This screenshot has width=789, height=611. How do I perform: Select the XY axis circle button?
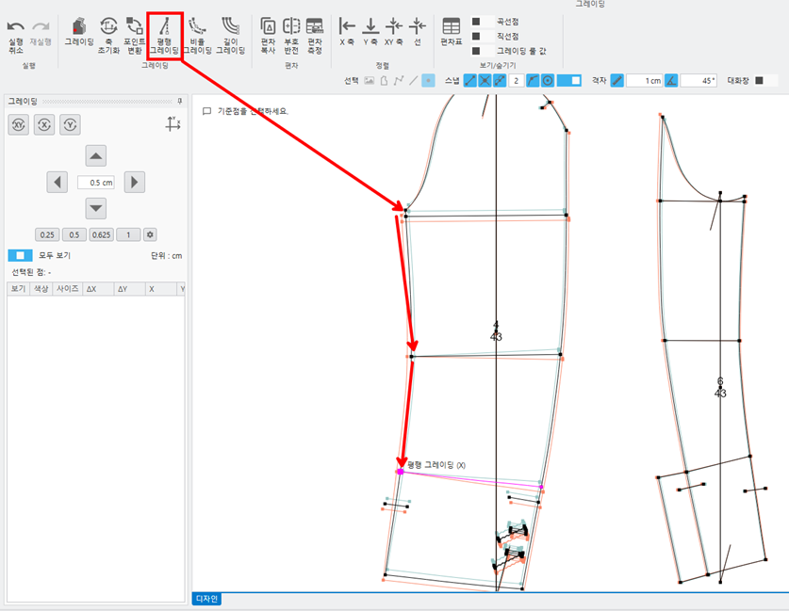19,124
